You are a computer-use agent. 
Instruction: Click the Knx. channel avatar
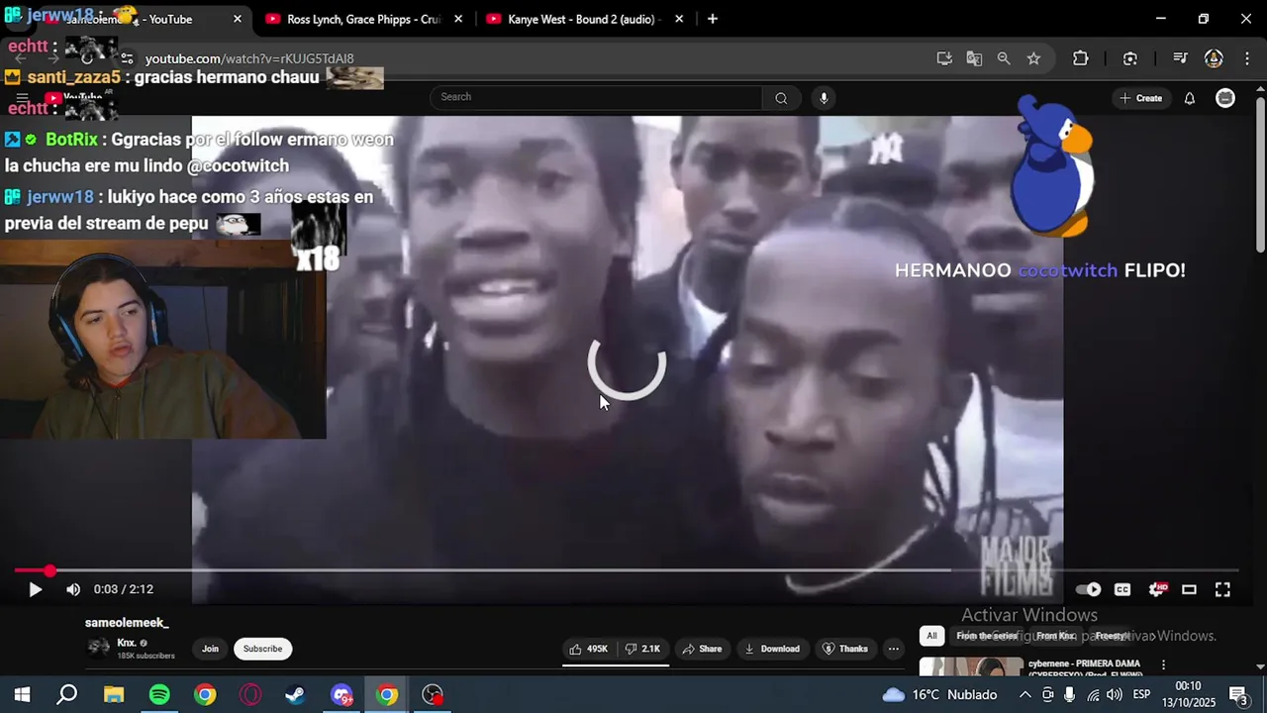point(99,648)
